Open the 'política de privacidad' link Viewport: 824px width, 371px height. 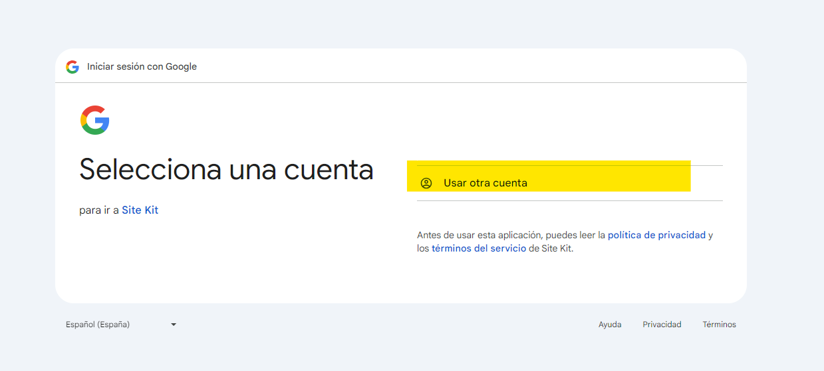tap(656, 235)
